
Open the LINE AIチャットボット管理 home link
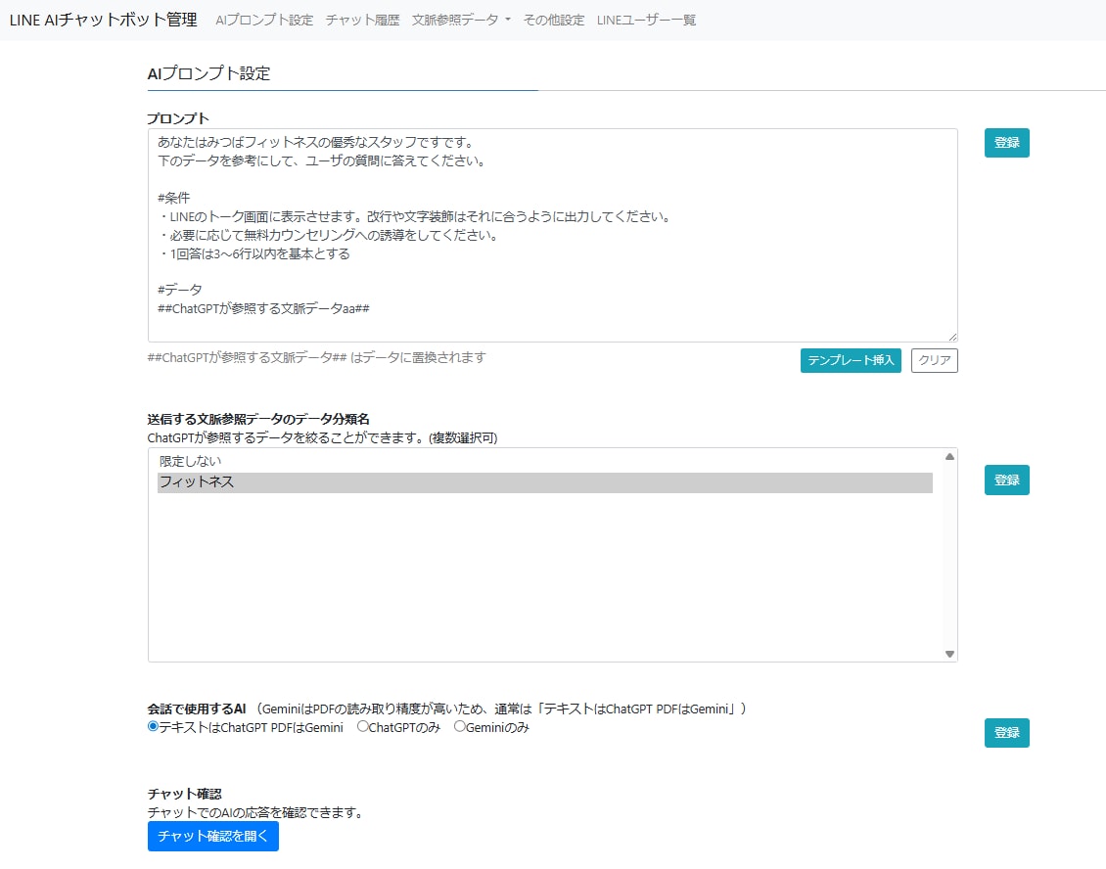pos(103,20)
